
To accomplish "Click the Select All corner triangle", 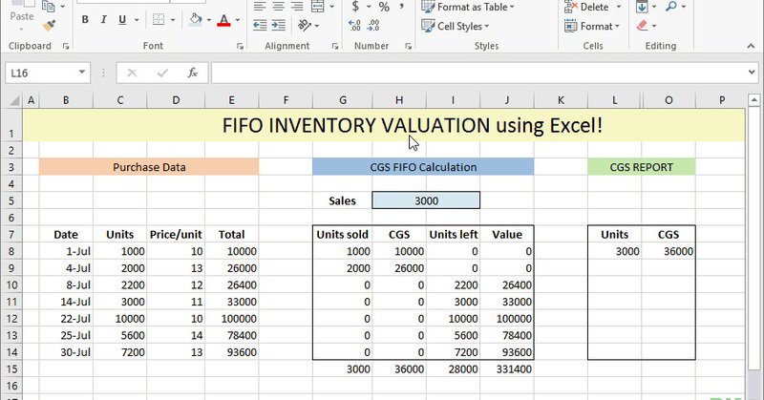I will click(14, 101).
